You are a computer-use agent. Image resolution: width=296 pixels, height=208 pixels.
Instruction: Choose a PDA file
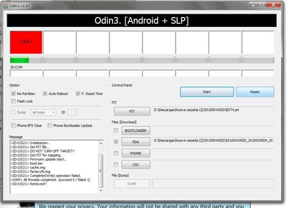click(136, 142)
